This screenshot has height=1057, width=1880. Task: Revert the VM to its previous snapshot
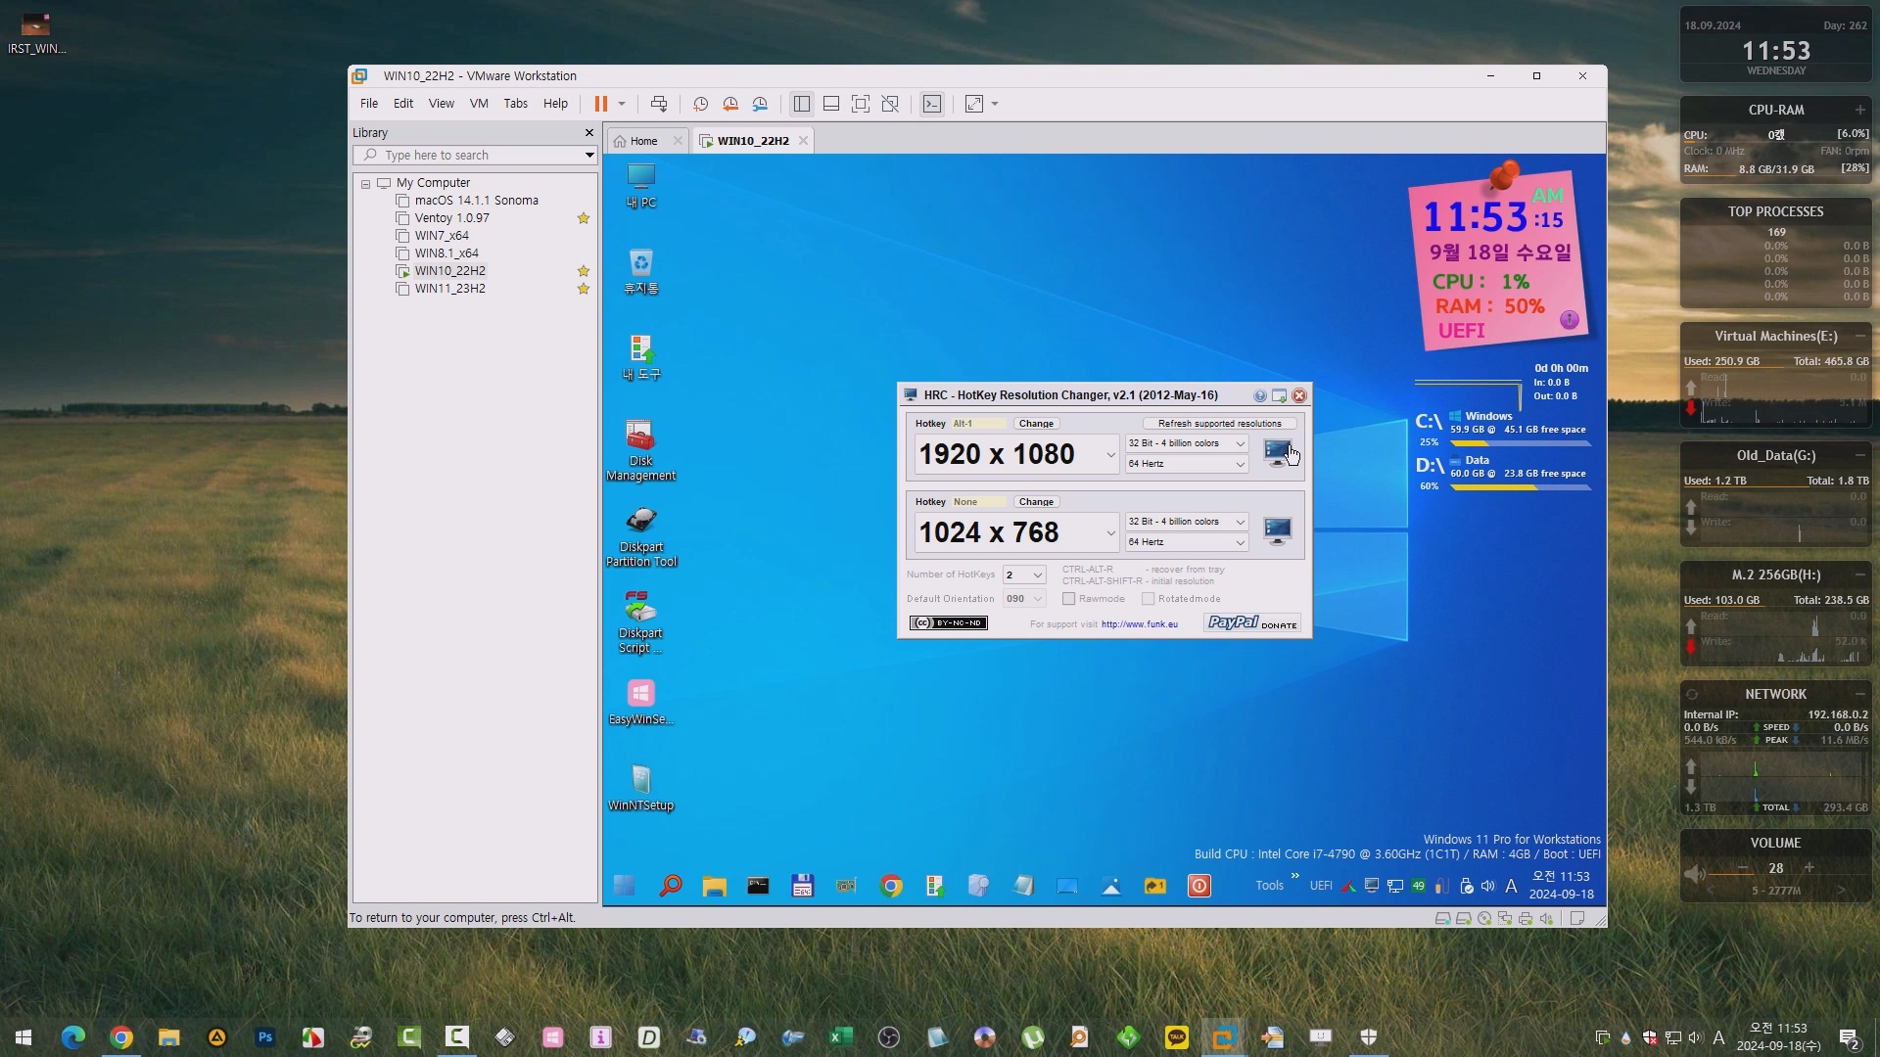[x=730, y=104]
